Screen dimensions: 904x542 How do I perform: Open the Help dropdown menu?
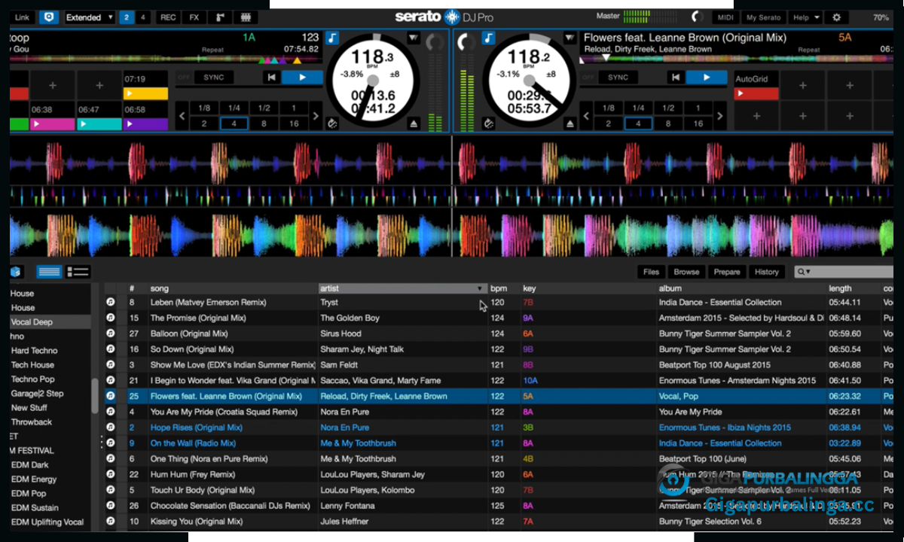805,17
